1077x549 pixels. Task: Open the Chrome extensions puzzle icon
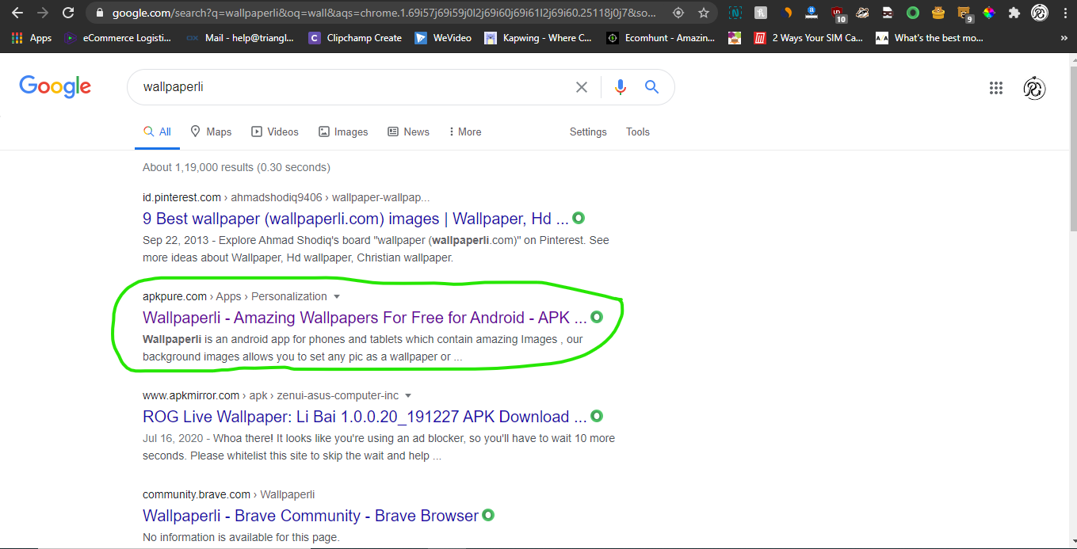[1014, 13]
